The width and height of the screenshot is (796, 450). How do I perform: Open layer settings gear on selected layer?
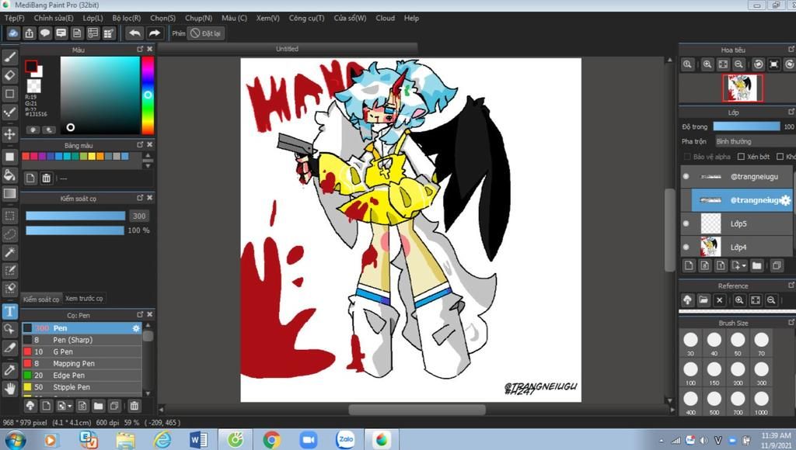tap(785, 200)
